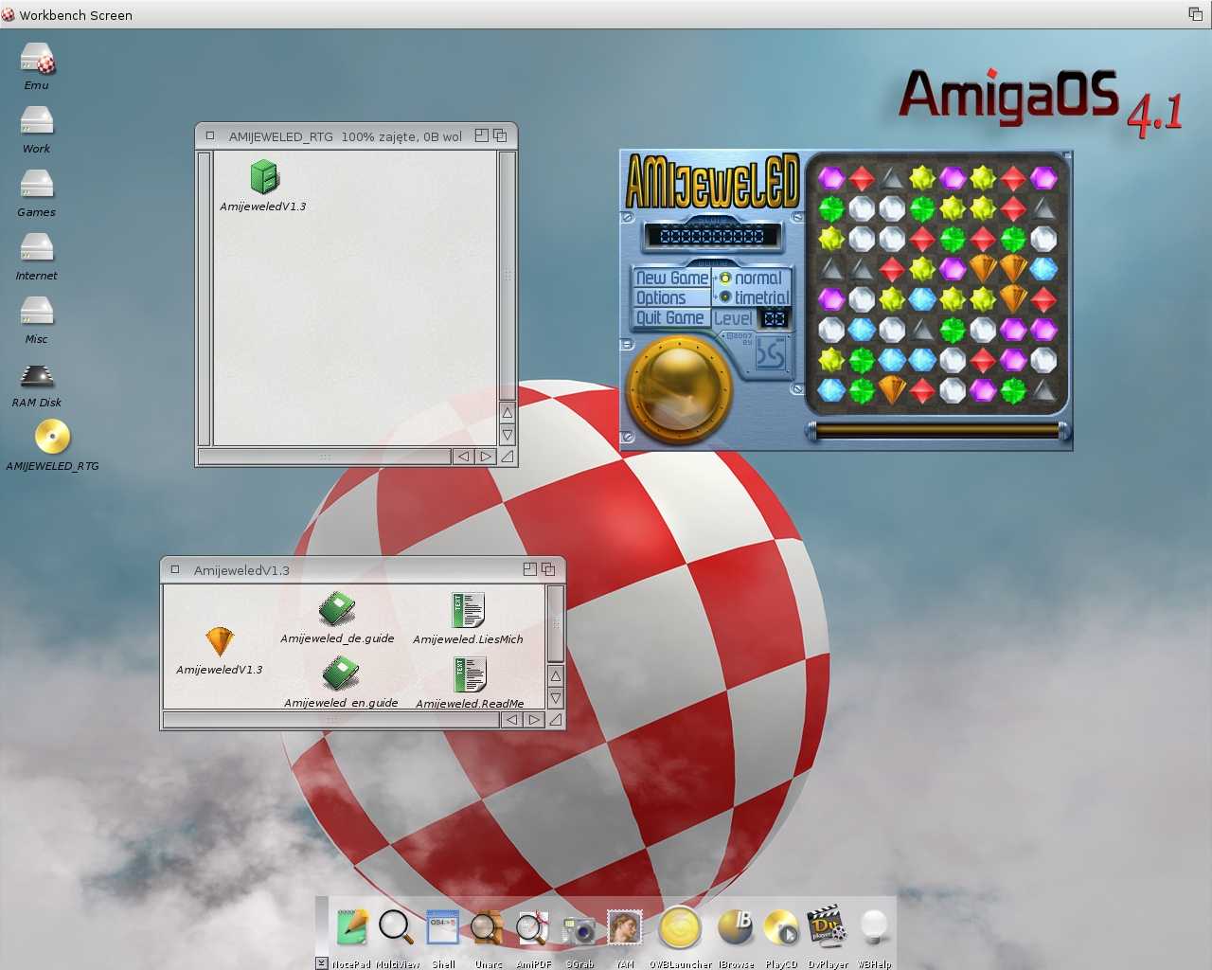Select the orange gem AmijeweledV1.3 program icon
The height and width of the screenshot is (970, 1212).
220,641
